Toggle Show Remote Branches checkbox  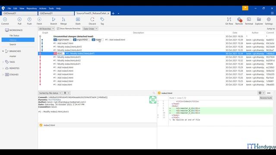tap(58, 28)
